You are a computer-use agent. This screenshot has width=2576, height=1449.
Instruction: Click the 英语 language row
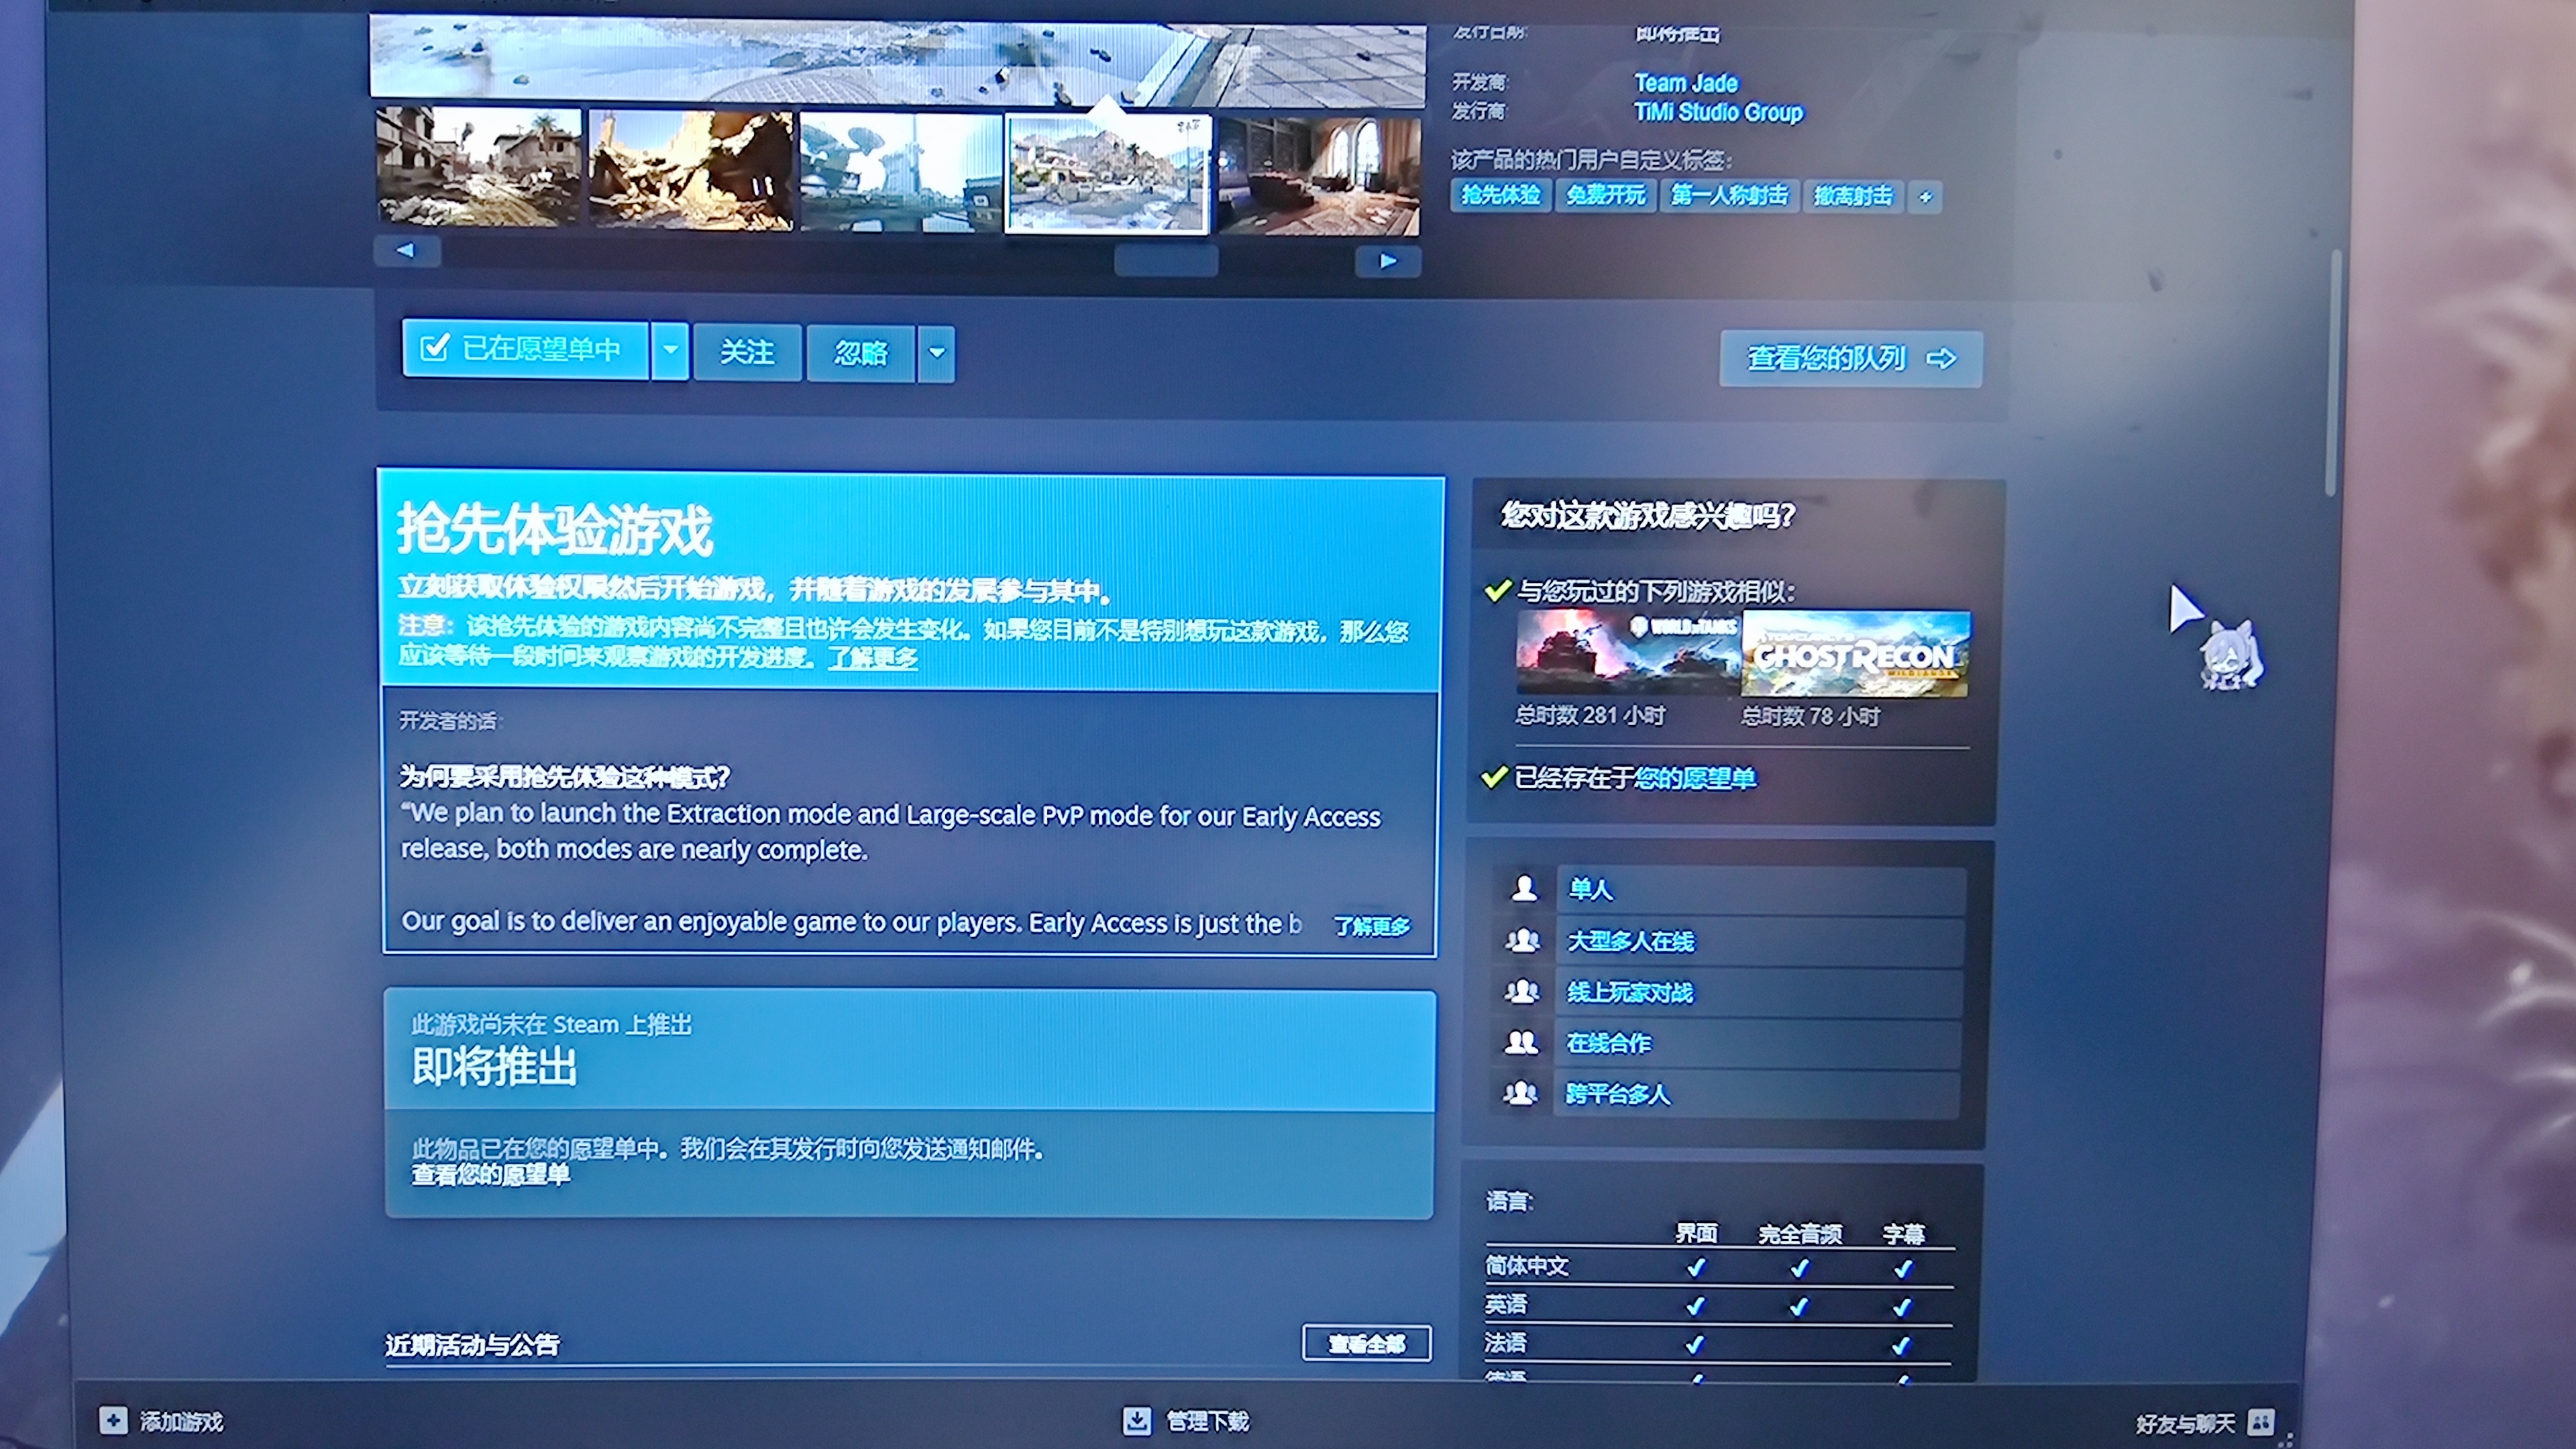coord(1718,1305)
